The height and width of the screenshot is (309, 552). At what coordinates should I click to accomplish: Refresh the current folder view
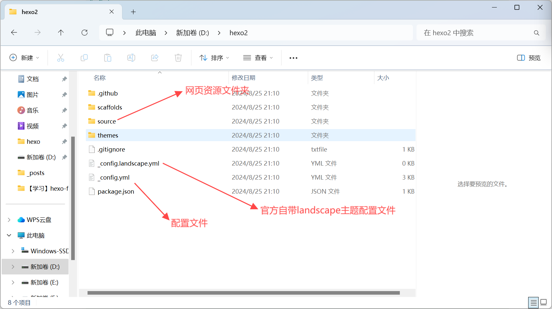tap(85, 33)
